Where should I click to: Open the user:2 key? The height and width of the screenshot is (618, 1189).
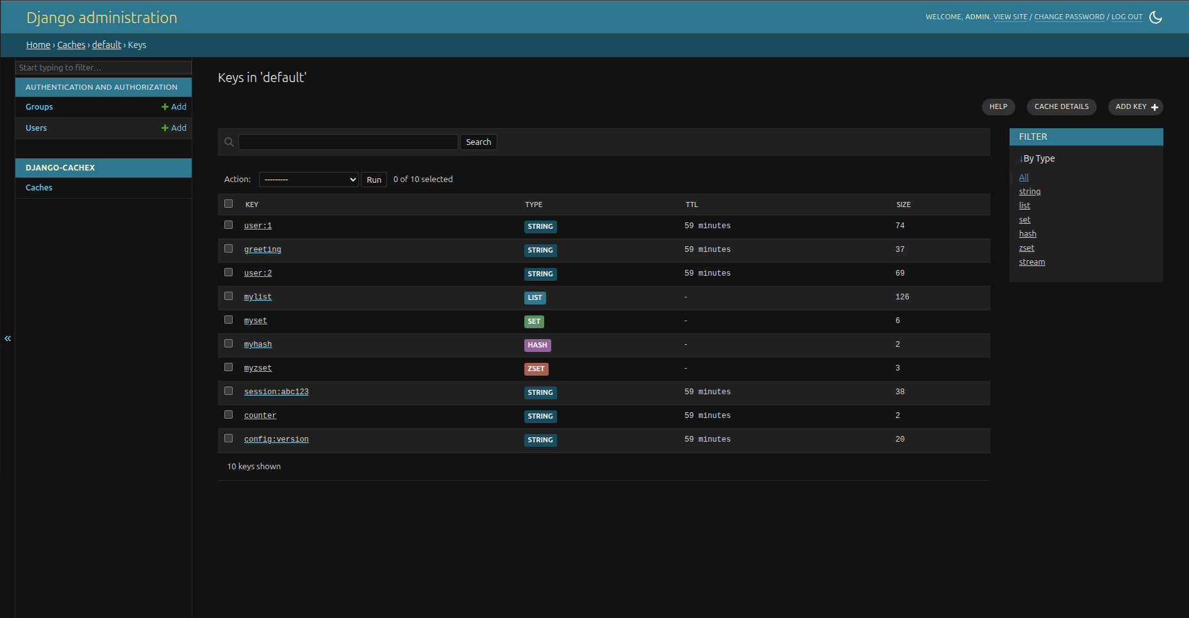pyautogui.click(x=258, y=273)
